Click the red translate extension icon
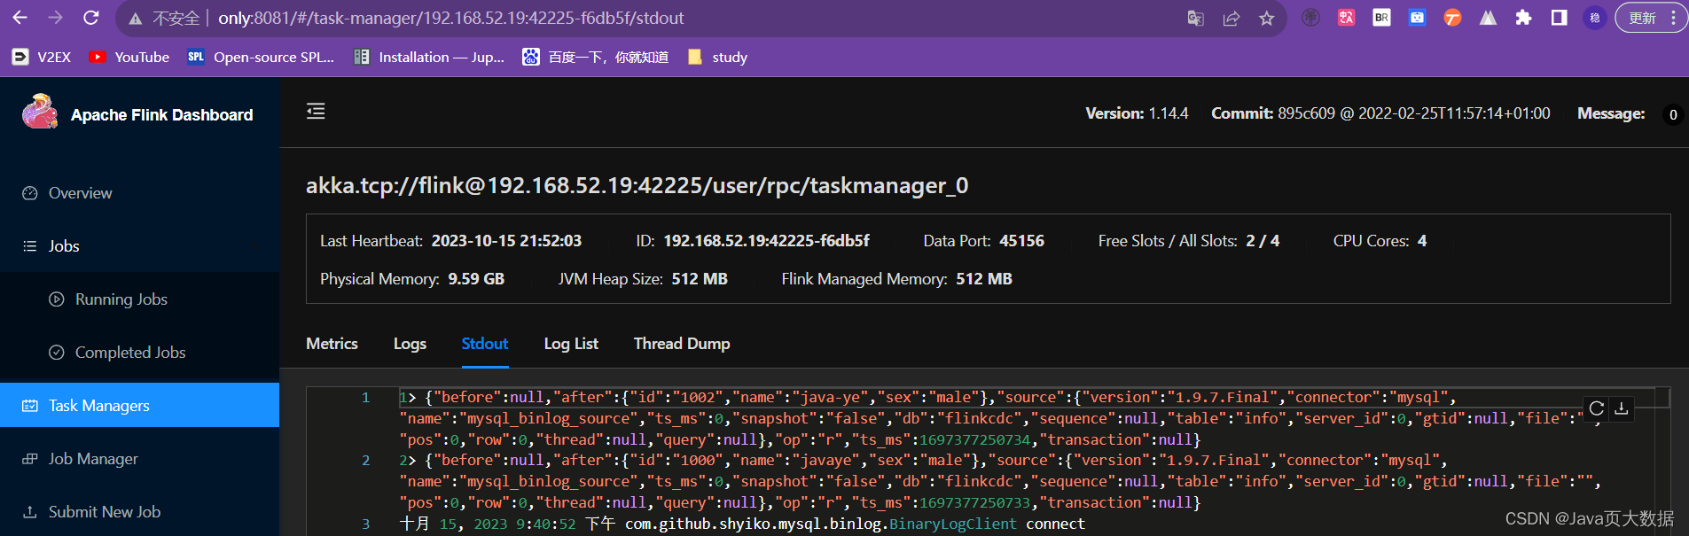This screenshot has width=1689, height=536. [1346, 18]
